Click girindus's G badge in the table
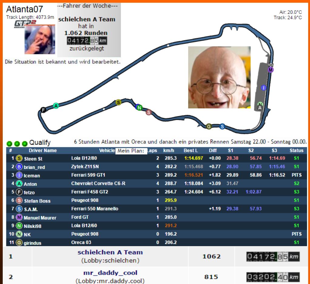This screenshot has width=310, height=284. pos(19,243)
